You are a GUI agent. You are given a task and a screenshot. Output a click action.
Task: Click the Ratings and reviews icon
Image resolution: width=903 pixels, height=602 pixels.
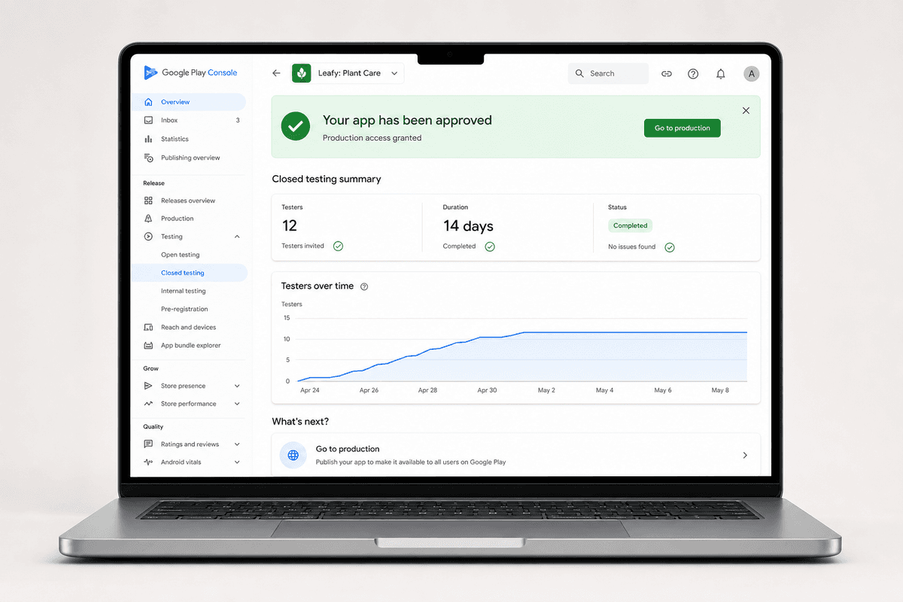[148, 445]
